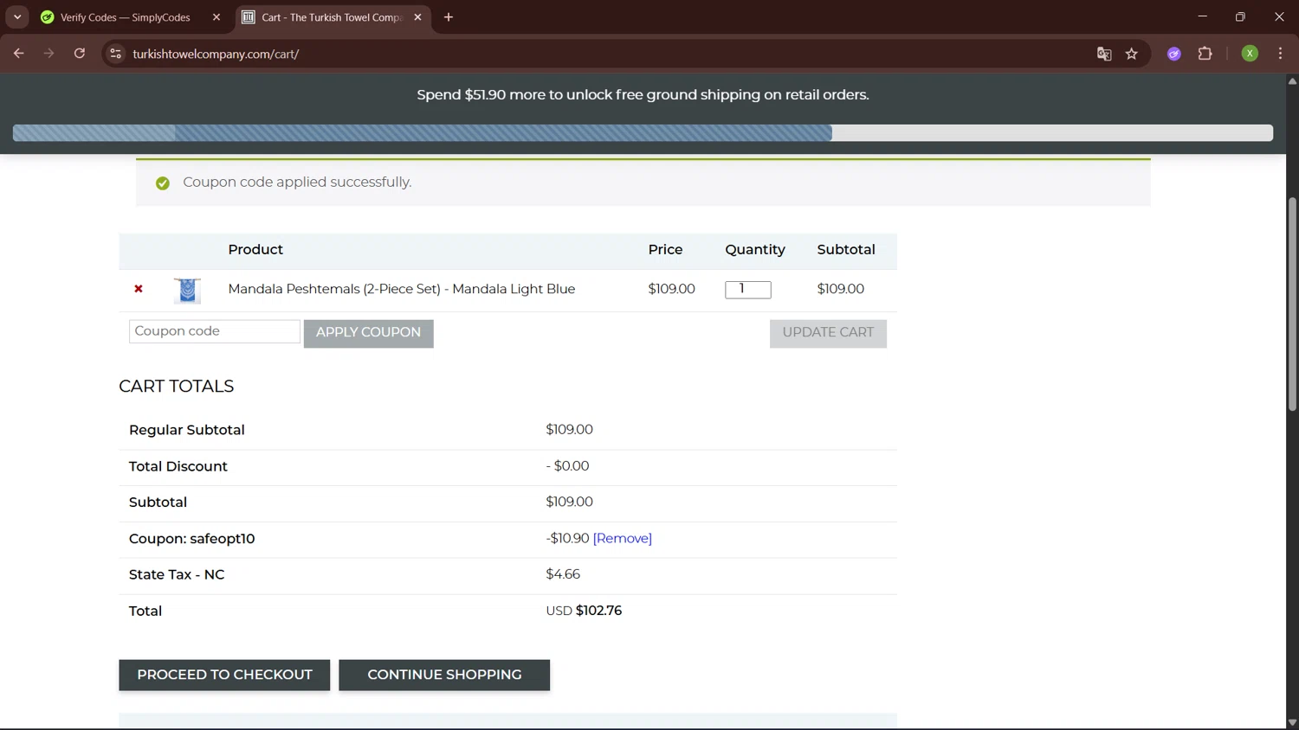Go forward to next page
The height and width of the screenshot is (730, 1299).
[x=49, y=54]
